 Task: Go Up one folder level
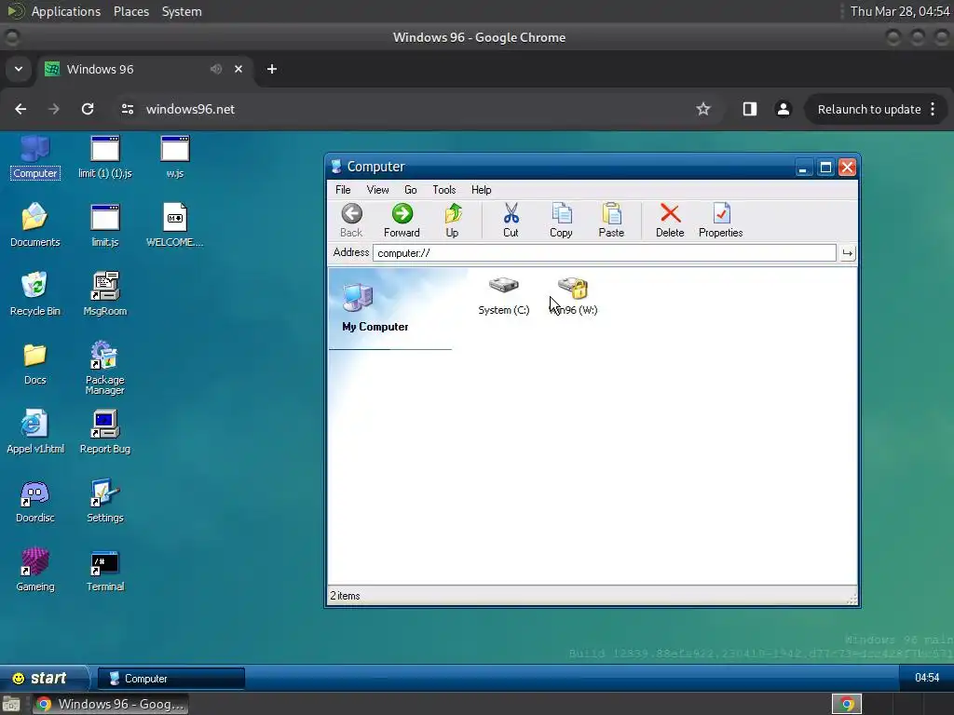(x=452, y=220)
